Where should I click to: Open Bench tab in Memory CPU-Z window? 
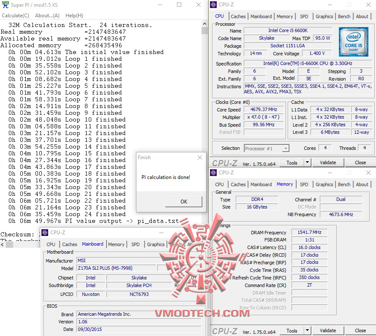344,184
